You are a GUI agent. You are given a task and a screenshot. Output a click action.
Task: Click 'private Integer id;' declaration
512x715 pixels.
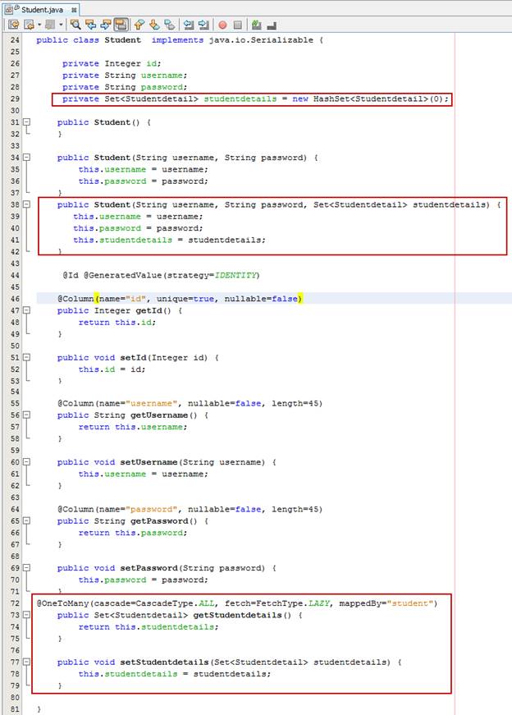tap(112, 63)
